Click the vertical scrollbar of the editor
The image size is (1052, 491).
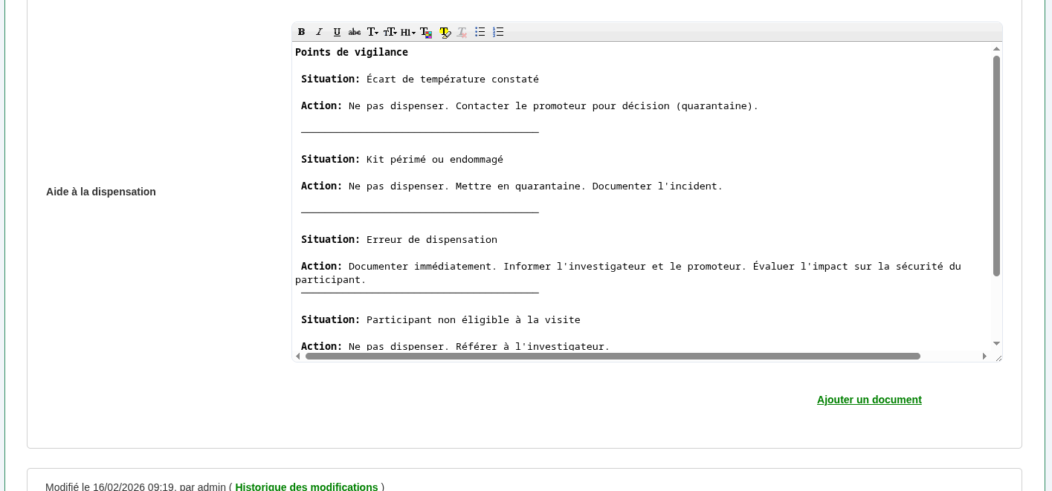[x=996, y=165]
